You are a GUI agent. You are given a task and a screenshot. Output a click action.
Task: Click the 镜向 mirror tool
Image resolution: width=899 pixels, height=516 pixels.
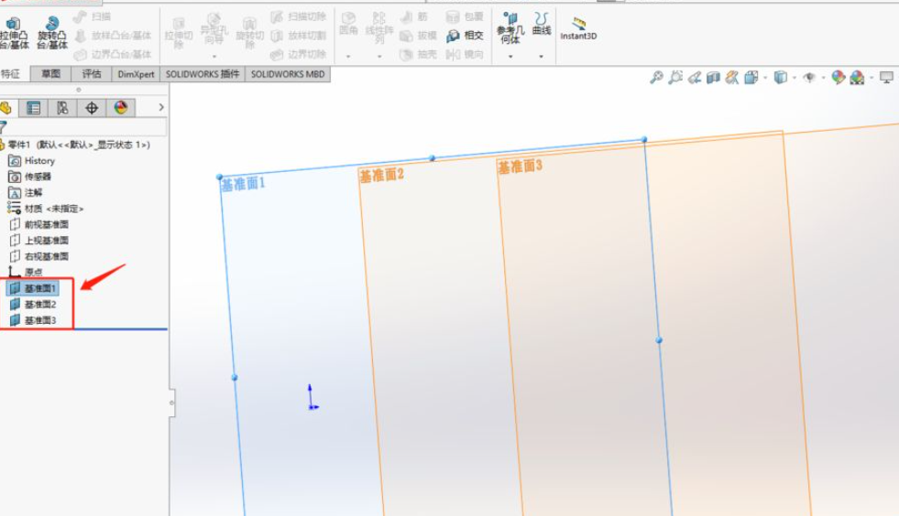point(465,54)
